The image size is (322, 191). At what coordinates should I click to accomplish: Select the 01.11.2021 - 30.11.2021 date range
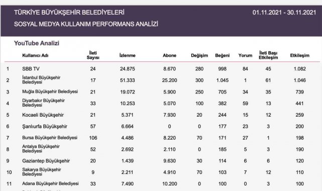[x=284, y=13]
